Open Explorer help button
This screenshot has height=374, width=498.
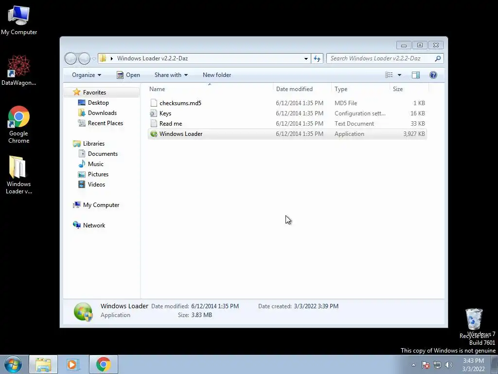point(433,75)
